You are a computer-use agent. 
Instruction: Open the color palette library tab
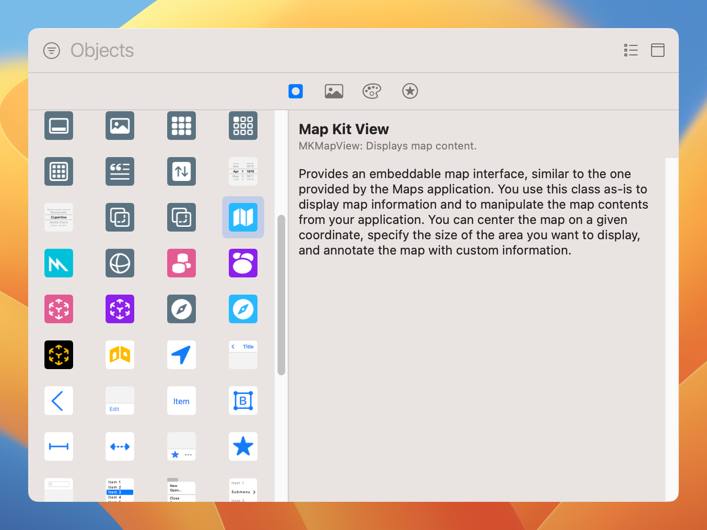click(372, 91)
